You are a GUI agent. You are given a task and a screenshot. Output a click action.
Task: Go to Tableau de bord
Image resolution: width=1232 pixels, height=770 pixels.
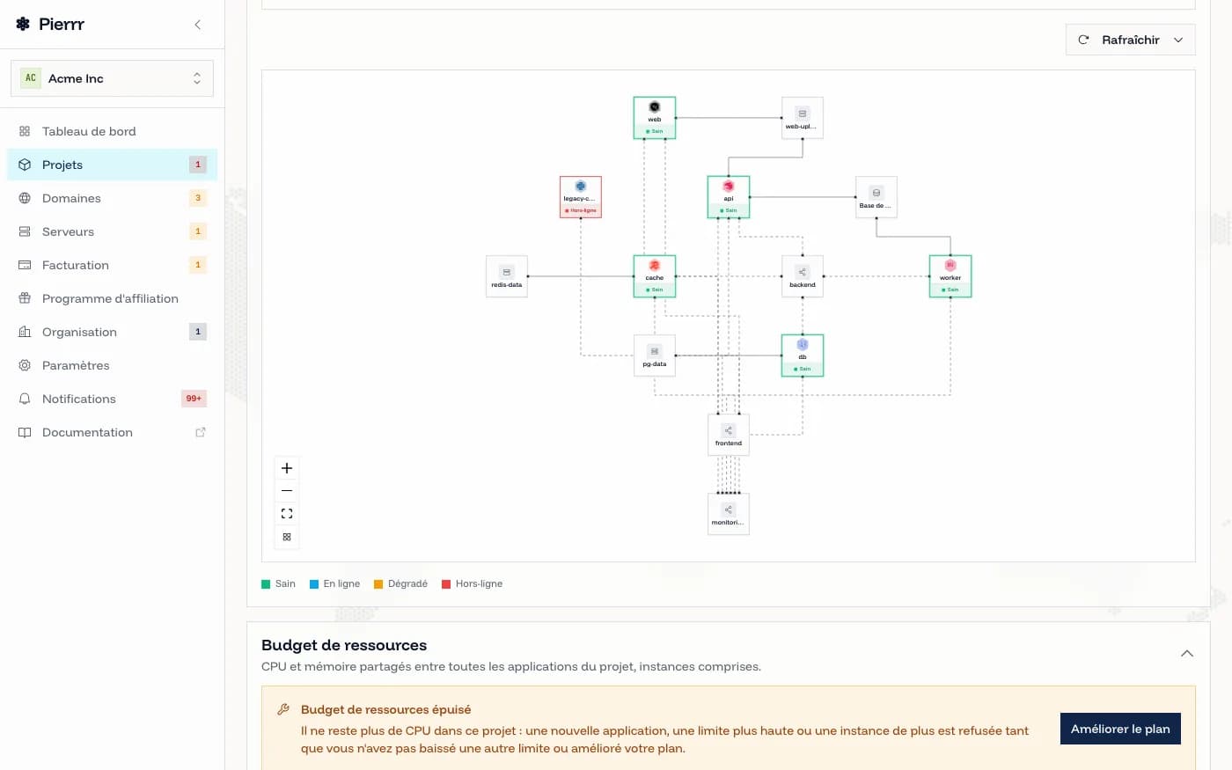(x=112, y=131)
